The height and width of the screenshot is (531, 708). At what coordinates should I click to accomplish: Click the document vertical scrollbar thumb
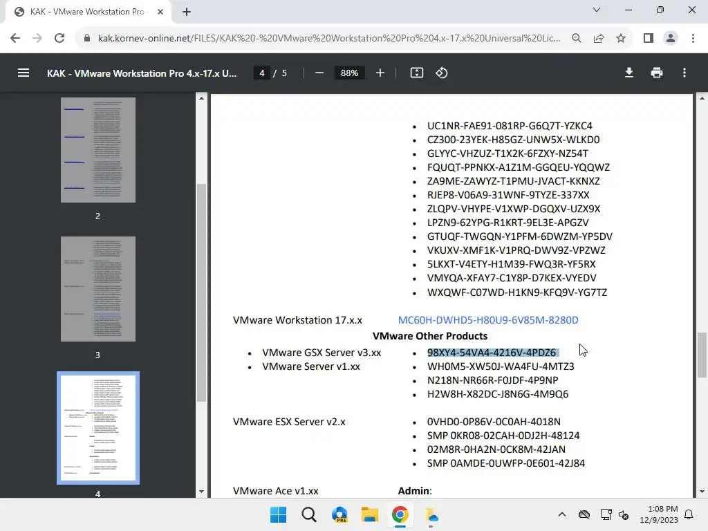tap(702, 355)
